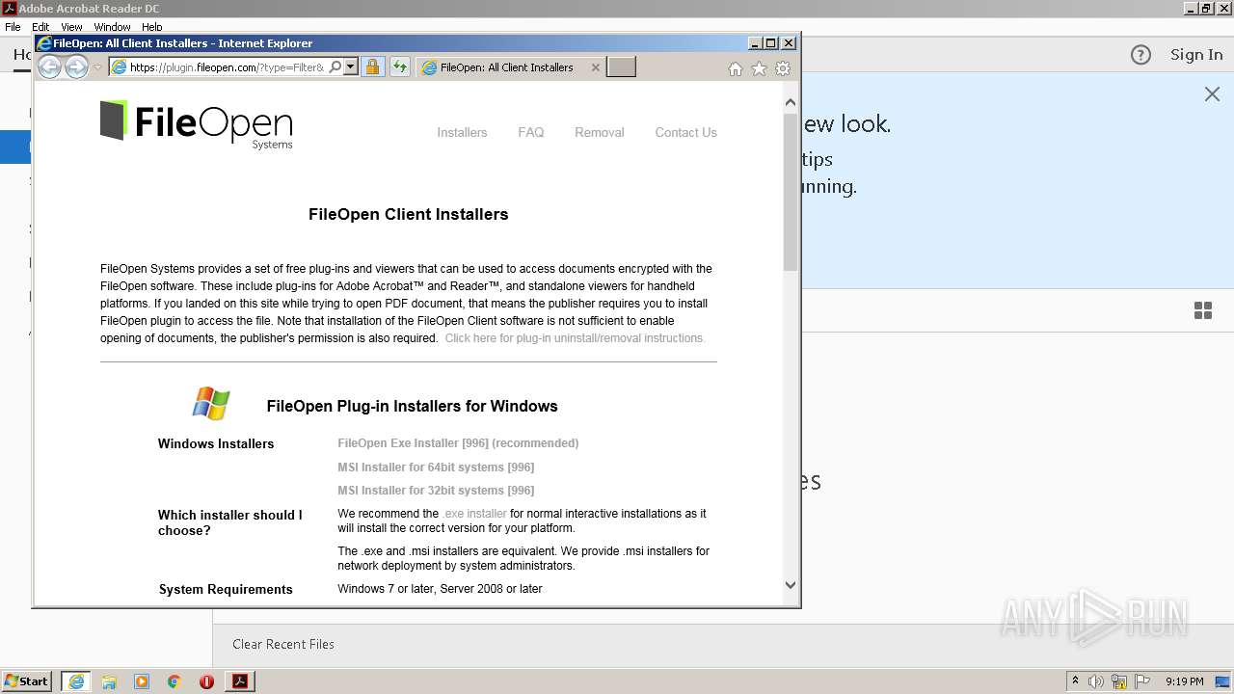Switch Acrobat Reader to grid view icon
The height and width of the screenshot is (694, 1234).
pos(1203,310)
